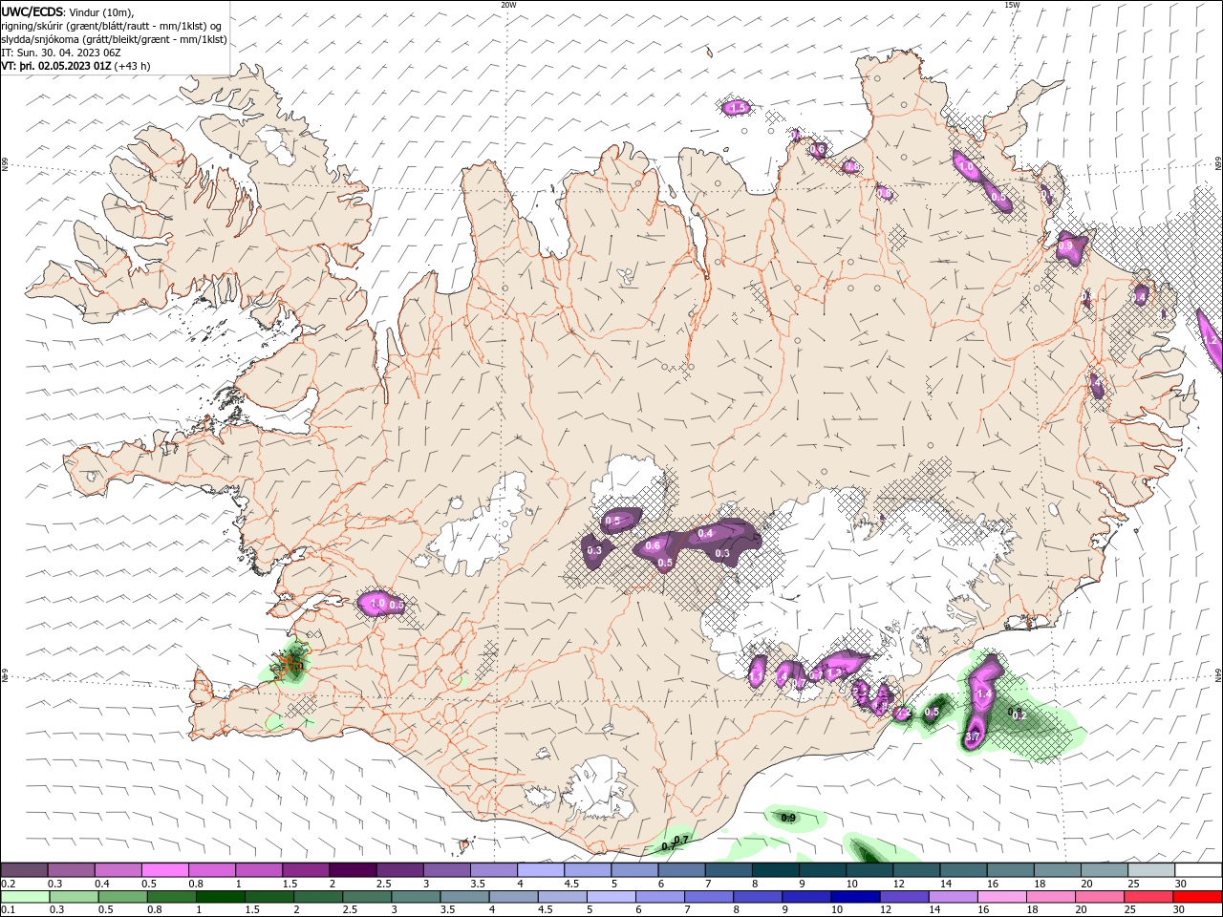Pick the darkest purple 2 swatch, upper scale
This screenshot has width=1223, height=917.
pyautogui.click(x=352, y=870)
